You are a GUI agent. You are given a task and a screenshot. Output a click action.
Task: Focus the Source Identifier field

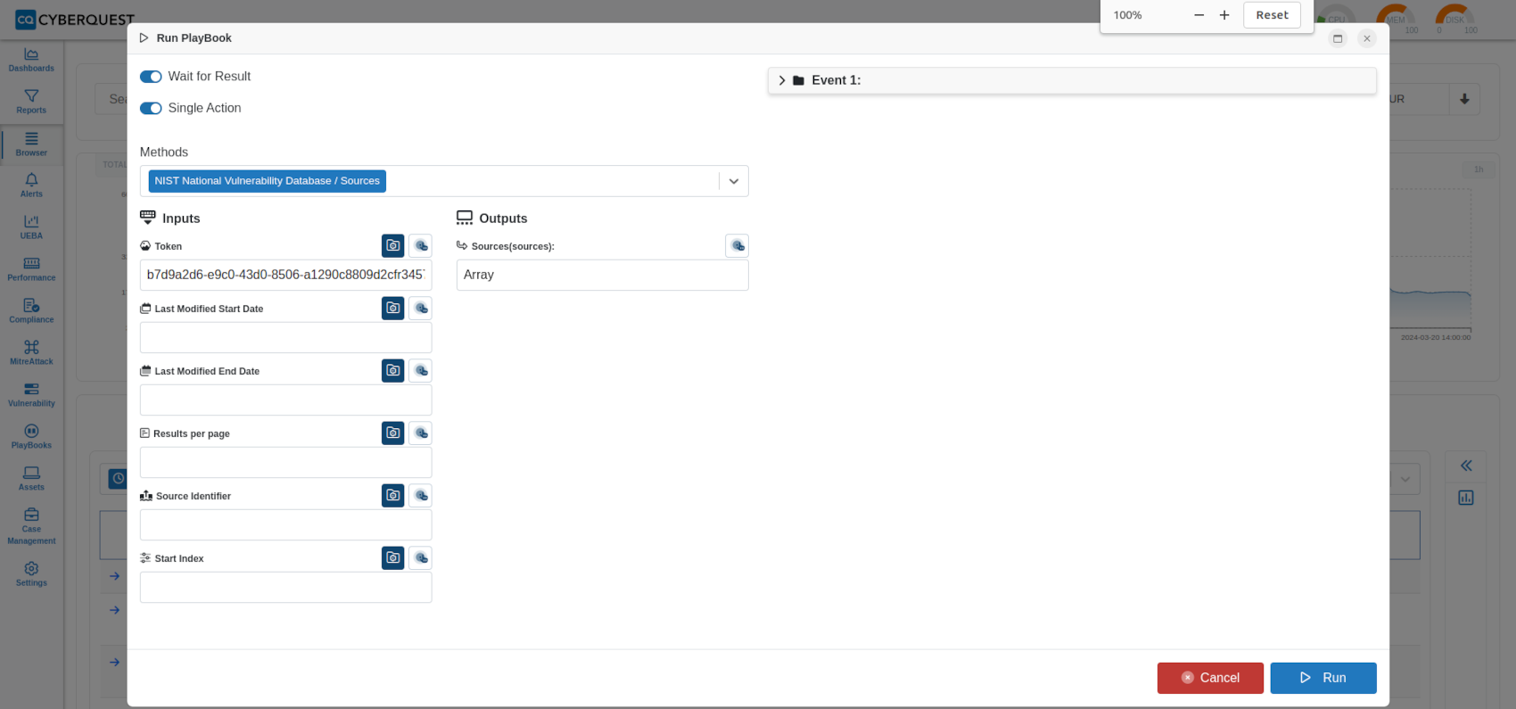(286, 524)
